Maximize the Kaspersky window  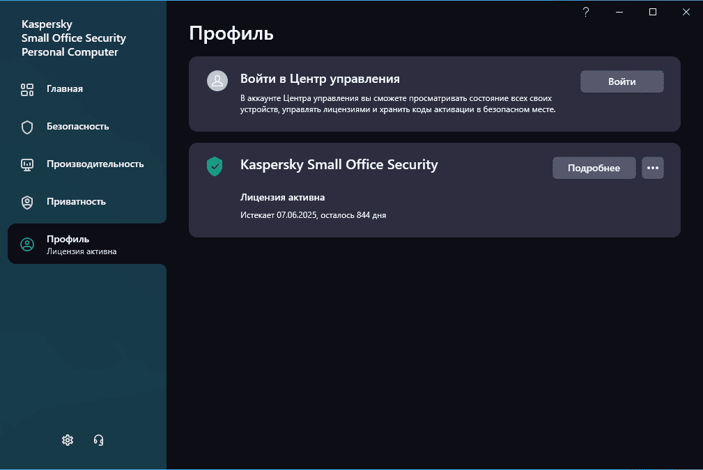tap(653, 12)
